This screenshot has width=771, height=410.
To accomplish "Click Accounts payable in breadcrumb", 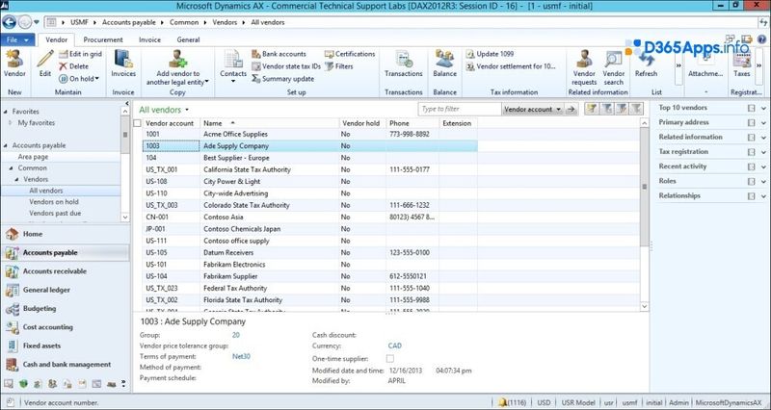I will (x=129, y=22).
